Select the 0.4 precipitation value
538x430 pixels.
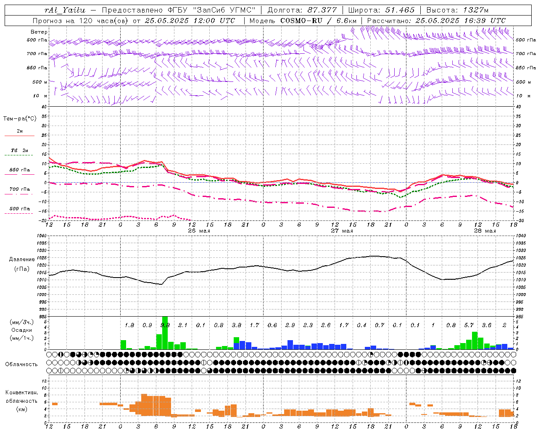[x=361, y=325]
